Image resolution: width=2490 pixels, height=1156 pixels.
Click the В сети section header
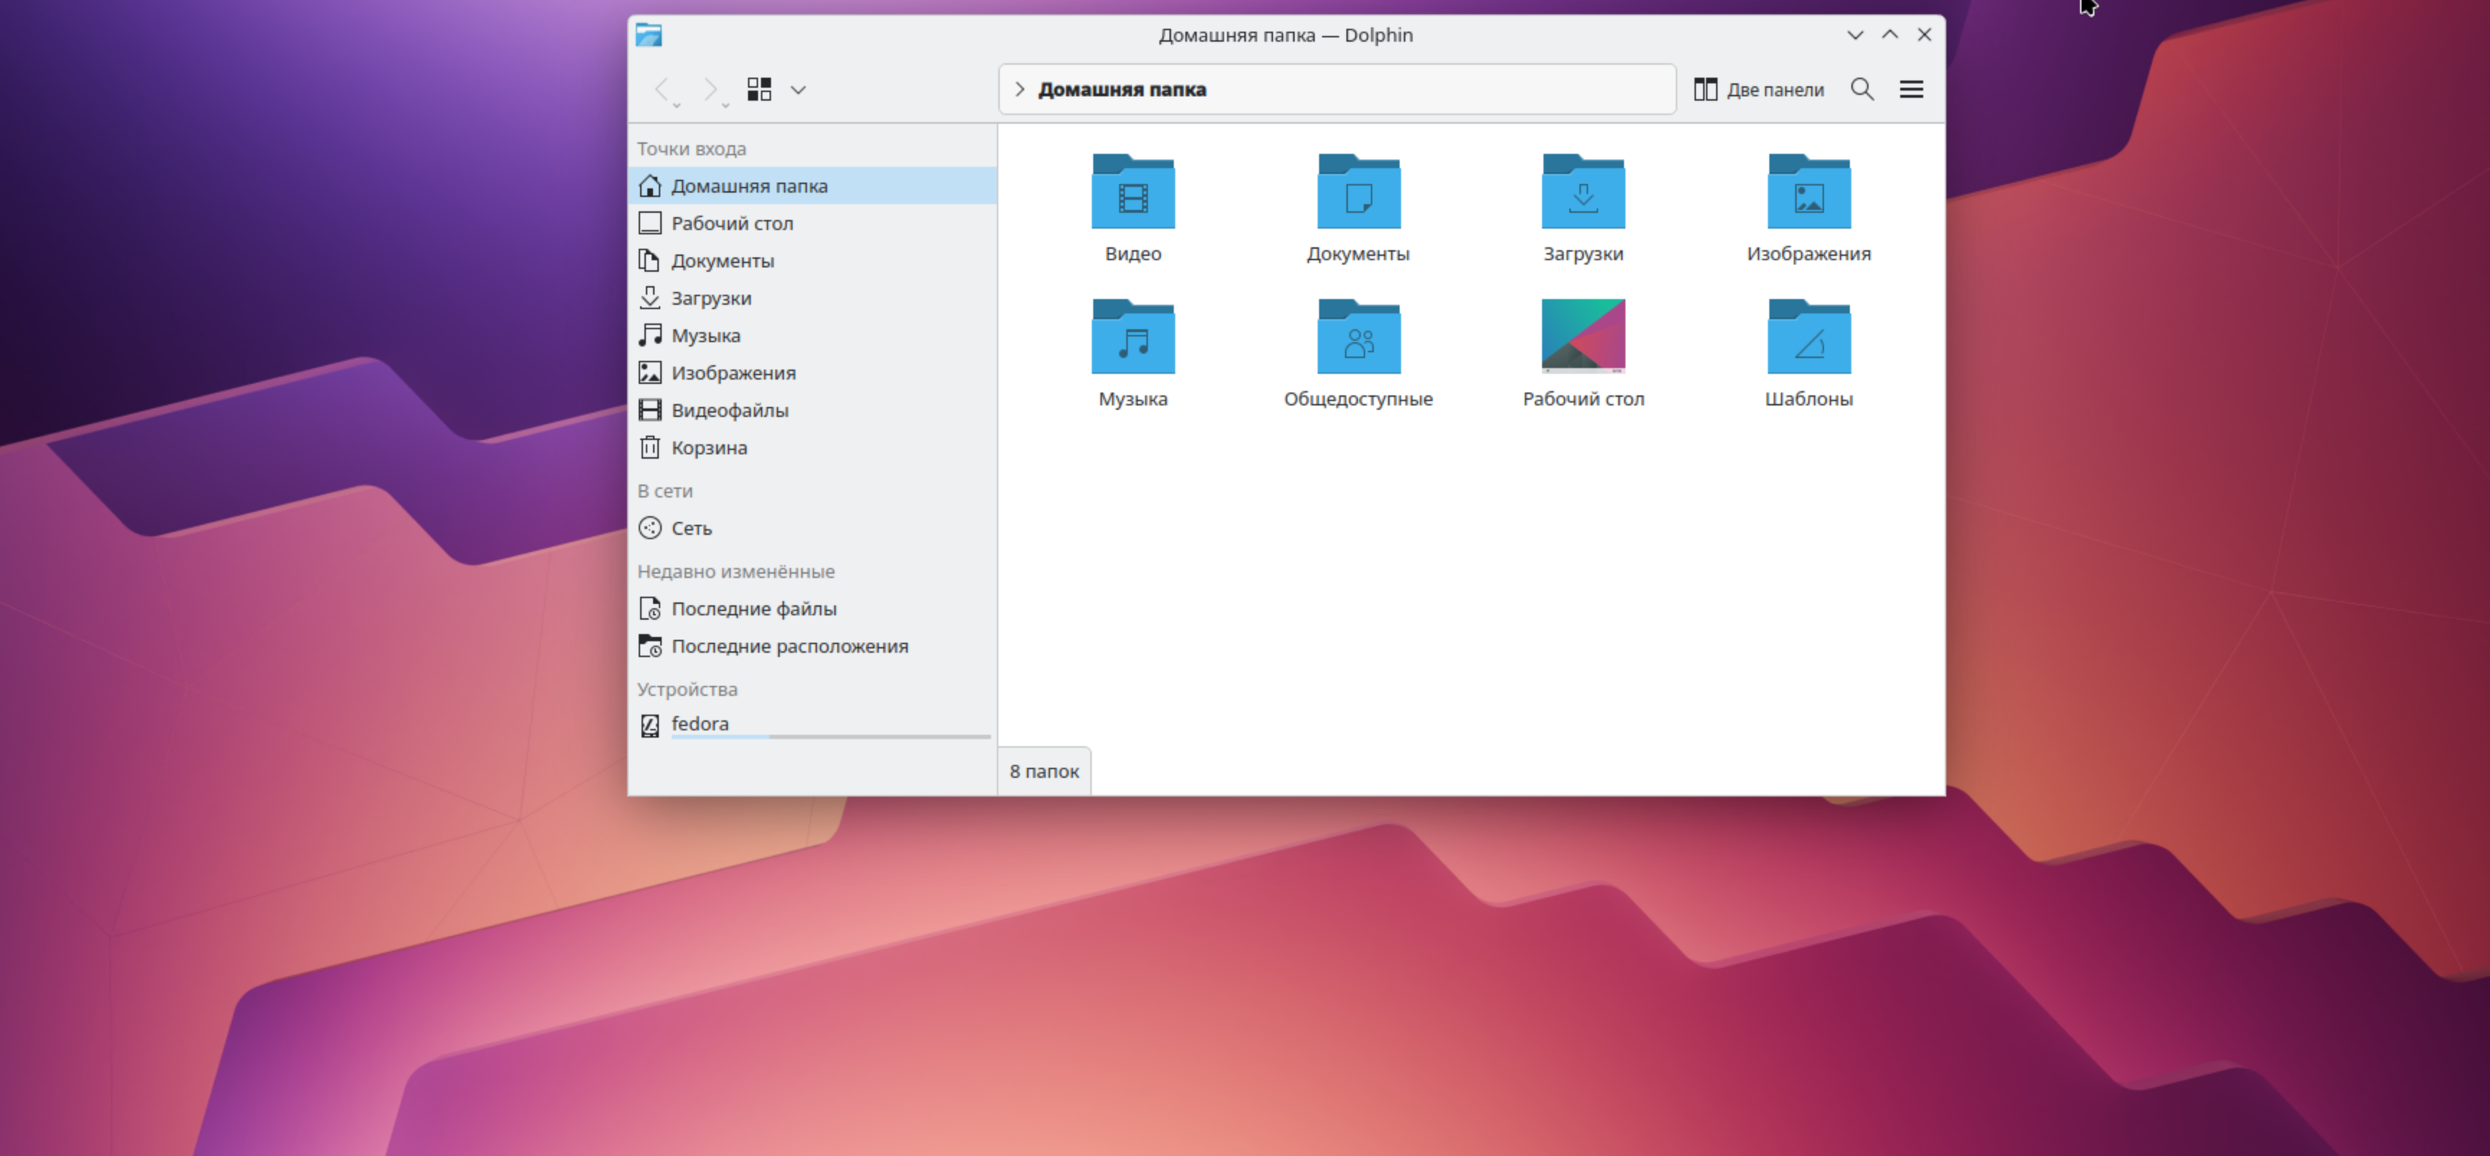pos(665,491)
